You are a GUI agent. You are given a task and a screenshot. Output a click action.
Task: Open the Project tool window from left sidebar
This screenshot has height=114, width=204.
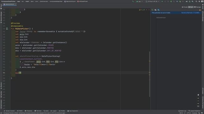tap(1, 6)
